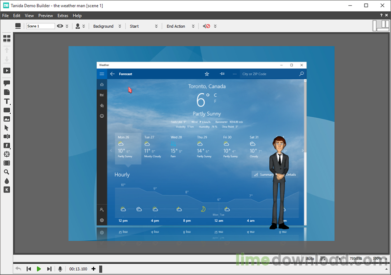This screenshot has width=391, height=275.
Task: Open the Extras menu
Action: [63, 16]
